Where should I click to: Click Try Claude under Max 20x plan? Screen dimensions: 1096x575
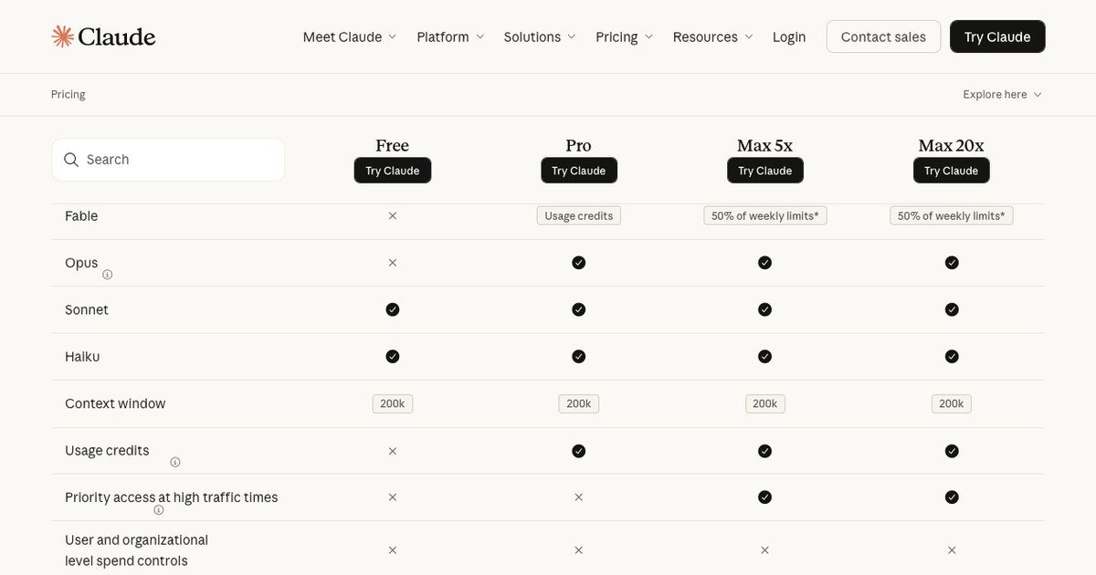click(x=952, y=171)
